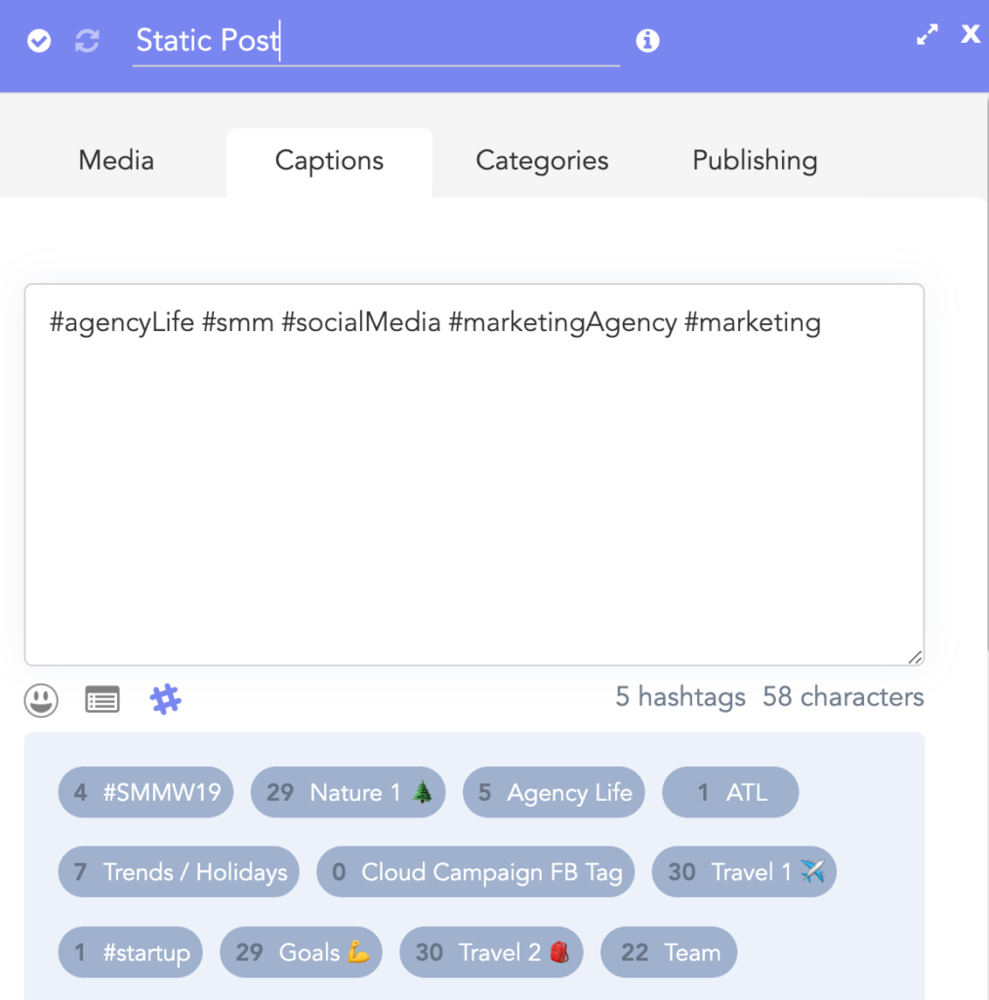This screenshot has width=989, height=1000.
Task: Select the Categories tab
Action: 542,160
